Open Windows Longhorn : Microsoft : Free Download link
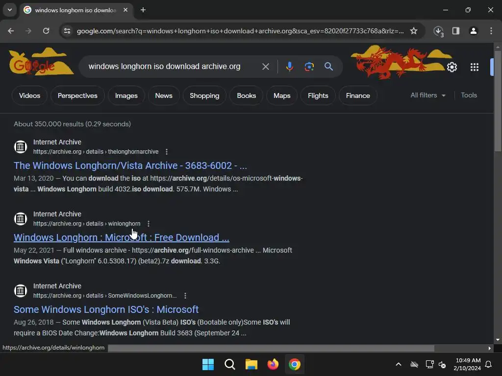Screen dimensions: 502x376 coord(122,237)
